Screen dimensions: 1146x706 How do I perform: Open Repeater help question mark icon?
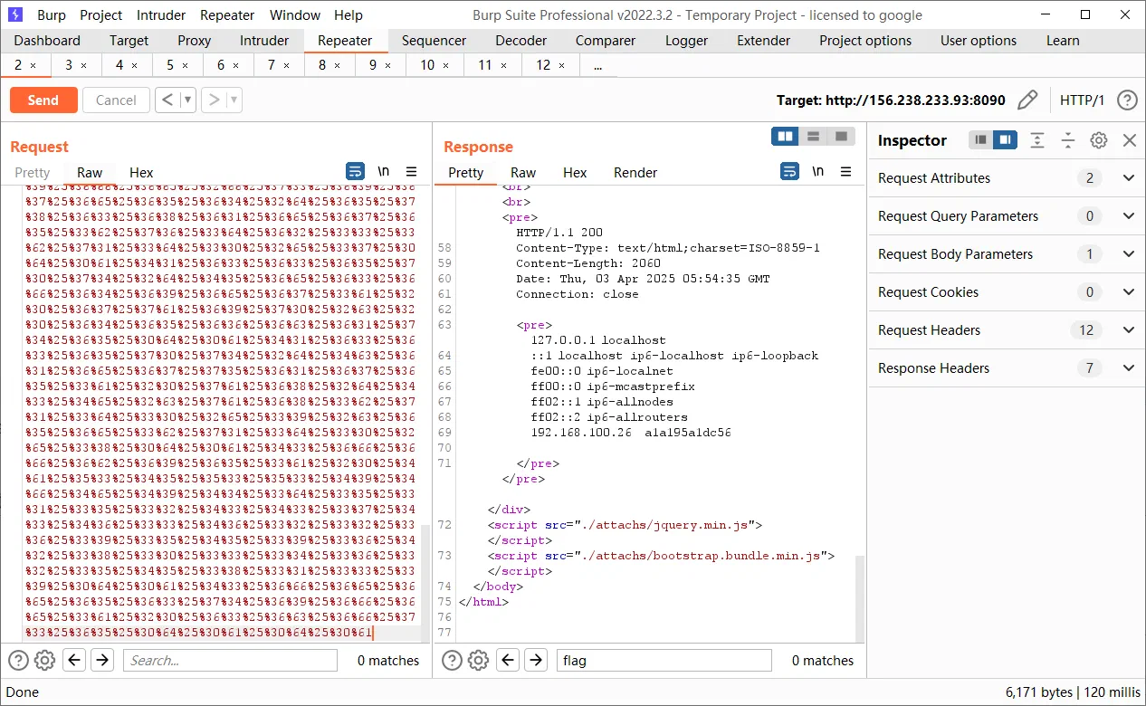(x=1127, y=100)
